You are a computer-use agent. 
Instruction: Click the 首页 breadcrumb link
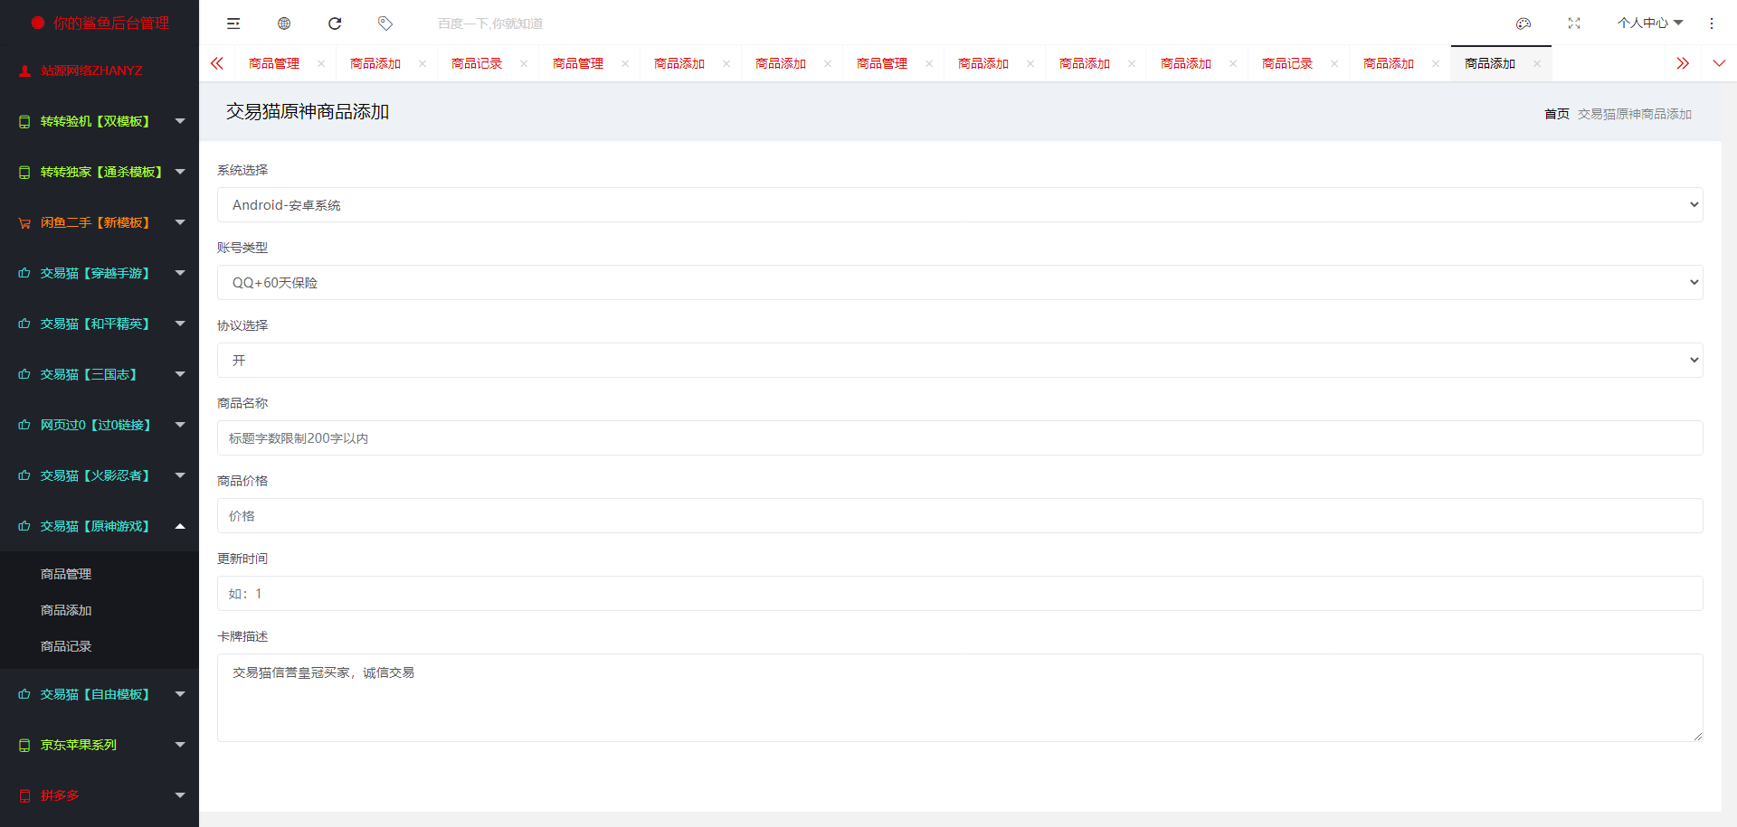point(1556,114)
